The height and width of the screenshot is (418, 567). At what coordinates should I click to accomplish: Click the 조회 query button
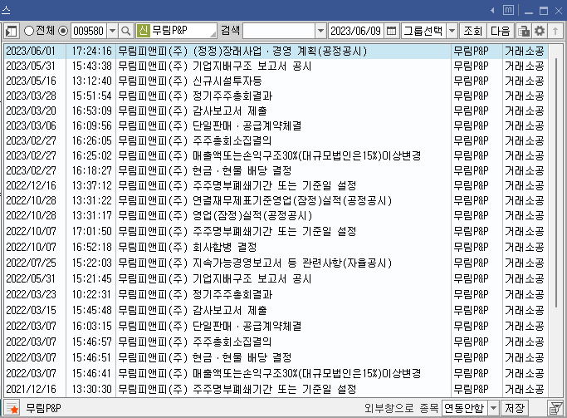pos(473,31)
